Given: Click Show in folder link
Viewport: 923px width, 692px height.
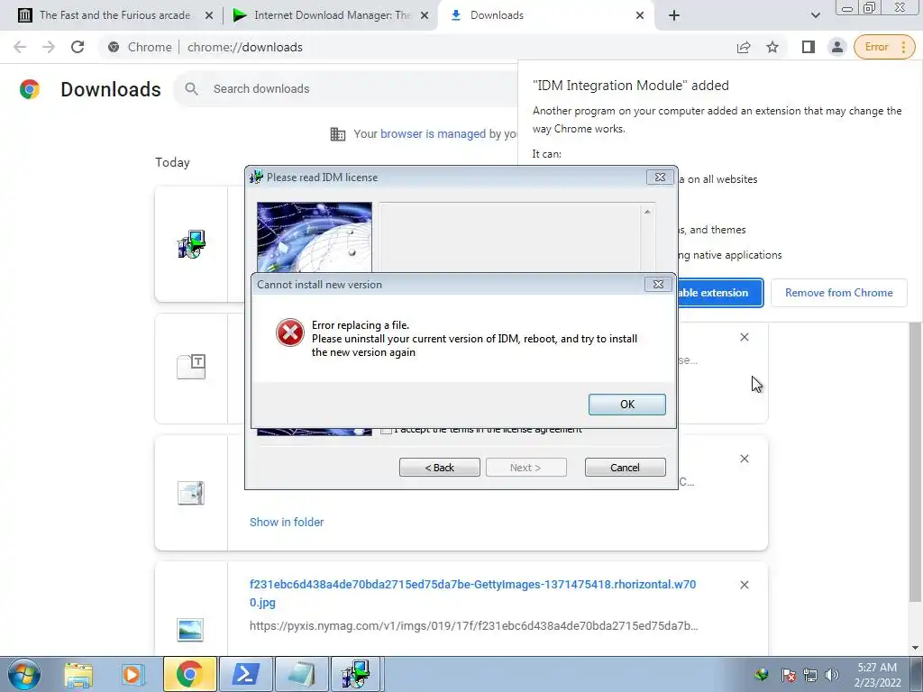Looking at the screenshot, I should click(x=287, y=522).
